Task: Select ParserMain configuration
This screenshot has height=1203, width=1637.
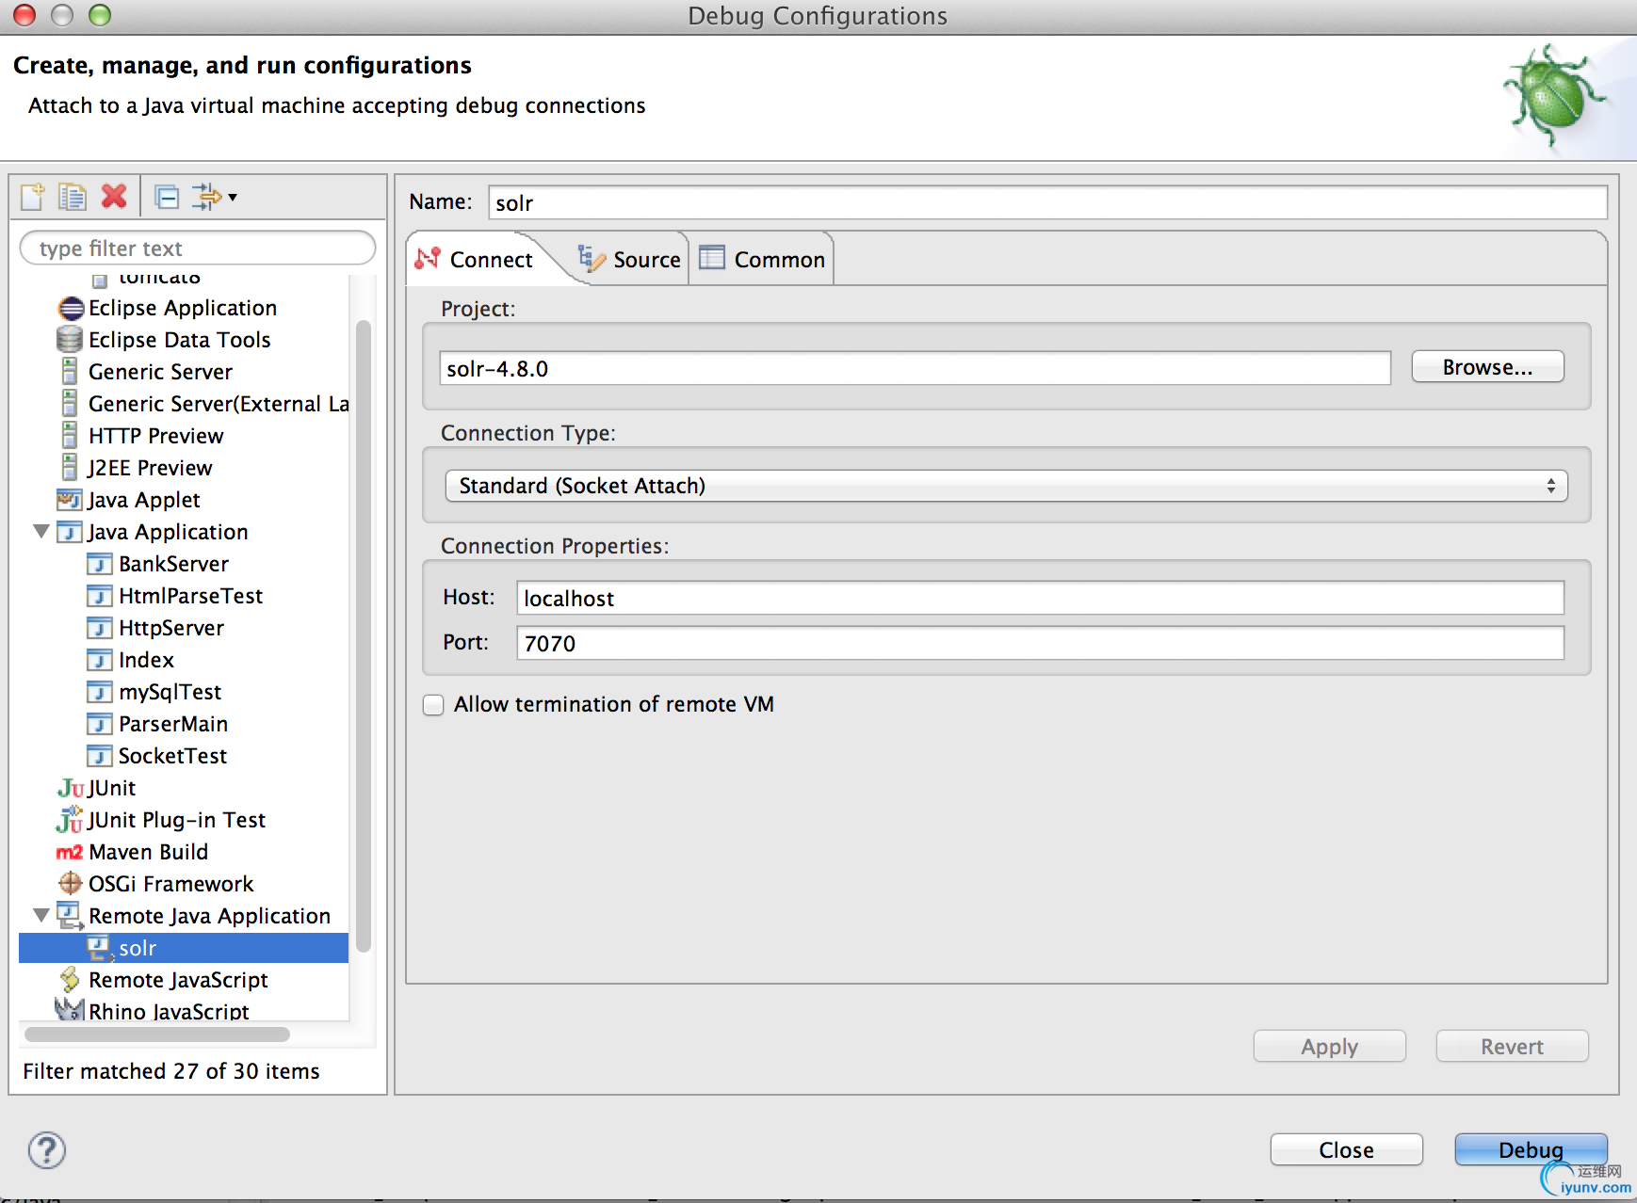Action: click(173, 724)
